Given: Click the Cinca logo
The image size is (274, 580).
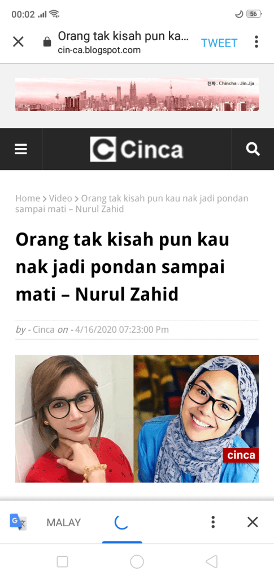Looking at the screenshot, I should tap(137, 149).
